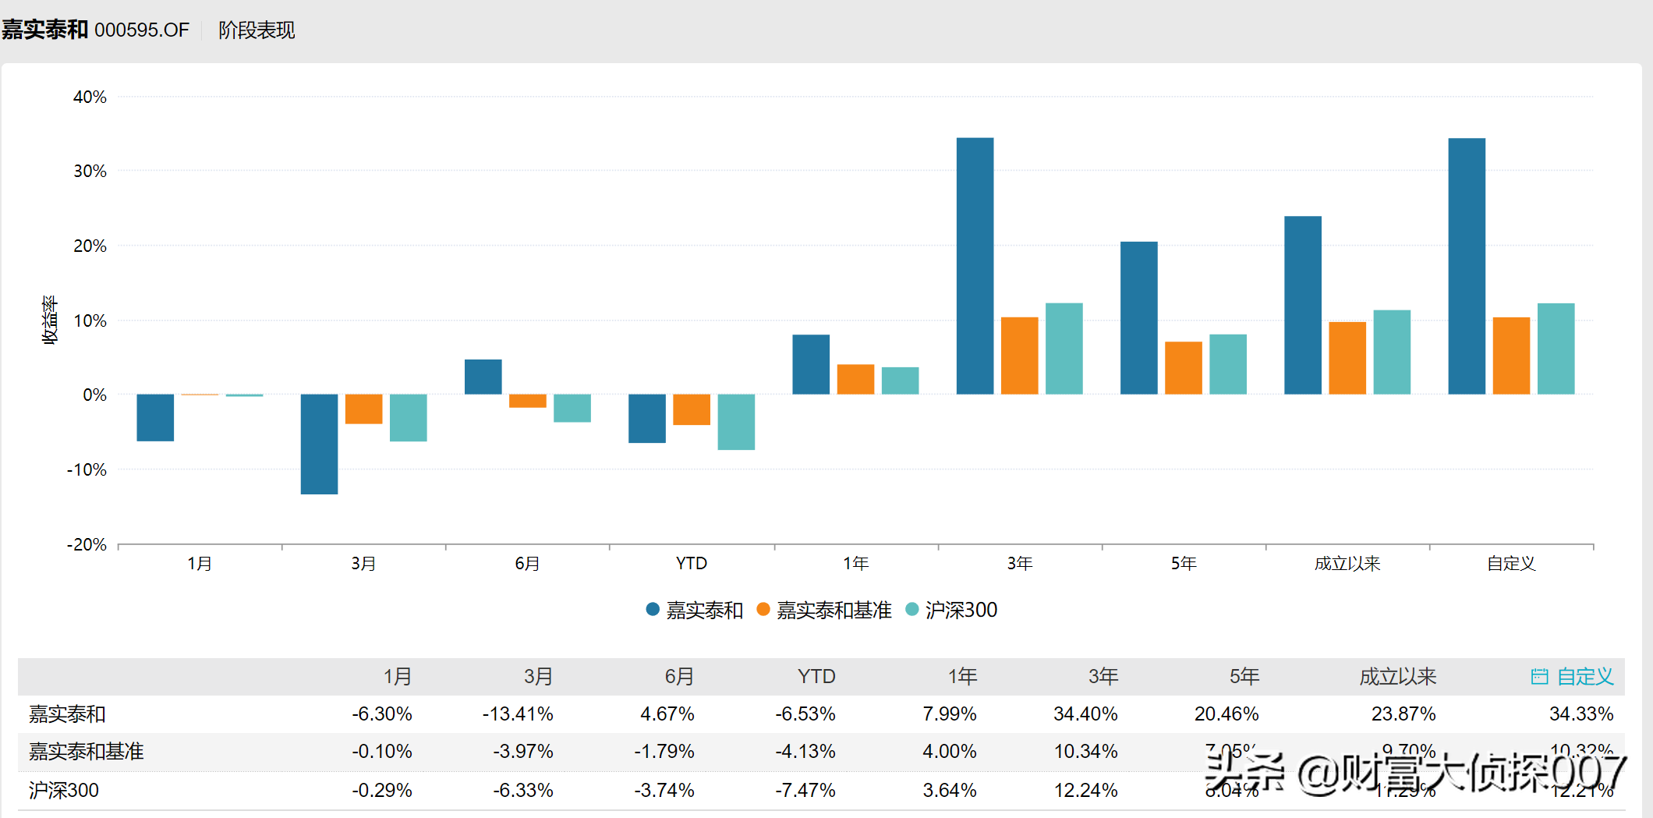Click the 1年 table column header

point(963,676)
